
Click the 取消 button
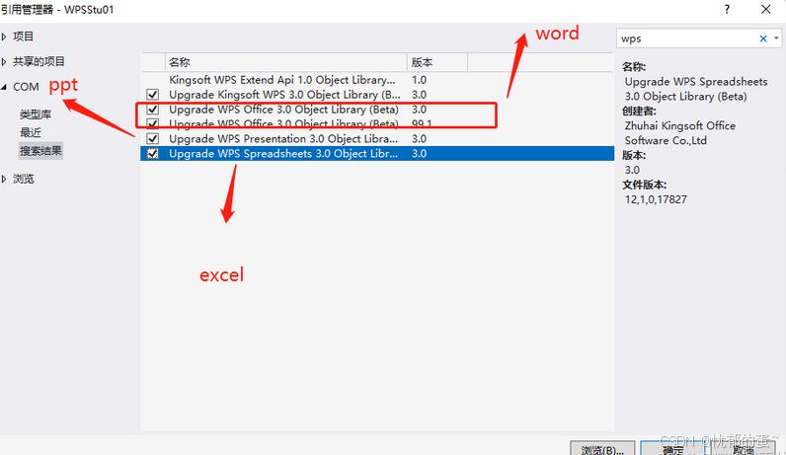(743, 449)
